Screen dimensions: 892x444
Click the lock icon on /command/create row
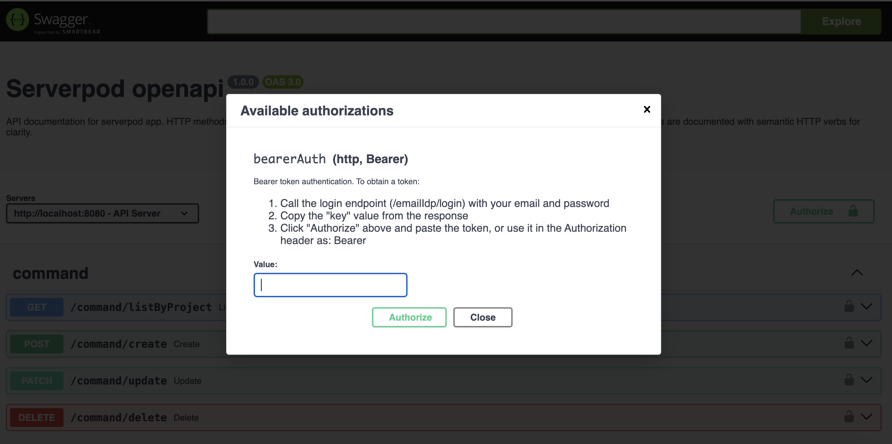click(x=849, y=343)
